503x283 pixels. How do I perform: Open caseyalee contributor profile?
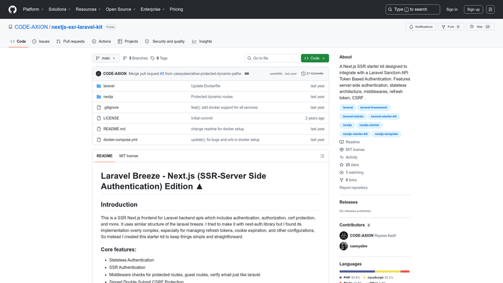(x=358, y=246)
